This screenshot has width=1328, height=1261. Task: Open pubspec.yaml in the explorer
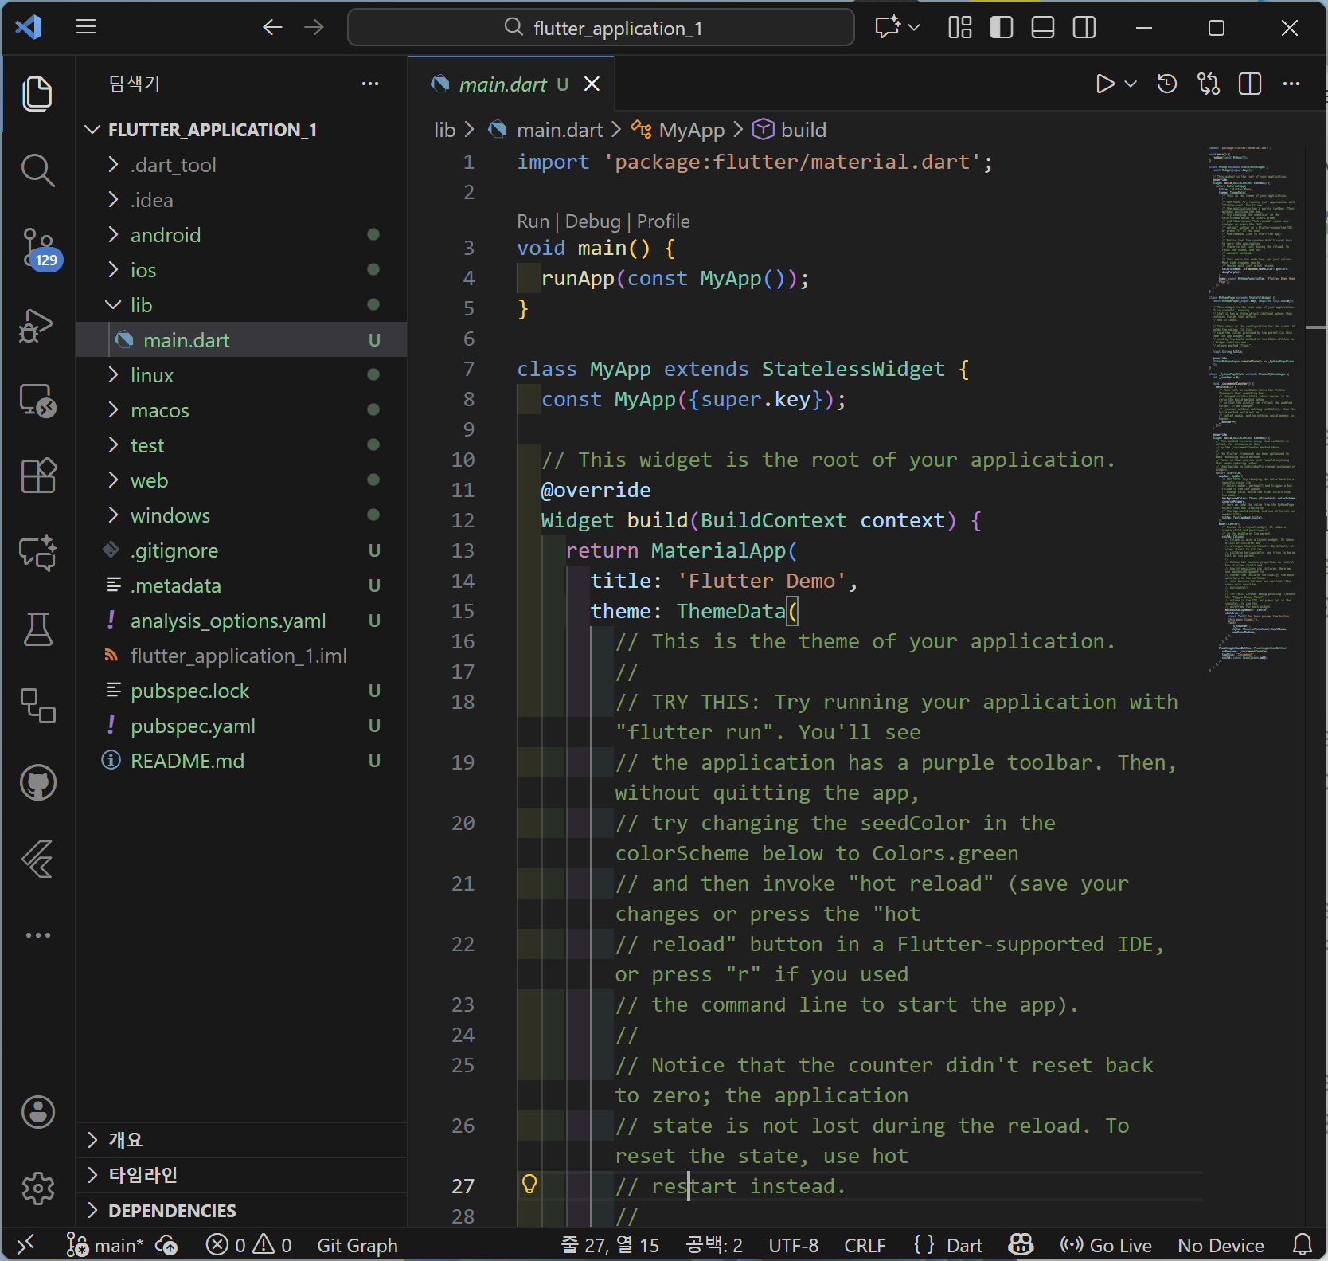tap(242, 726)
